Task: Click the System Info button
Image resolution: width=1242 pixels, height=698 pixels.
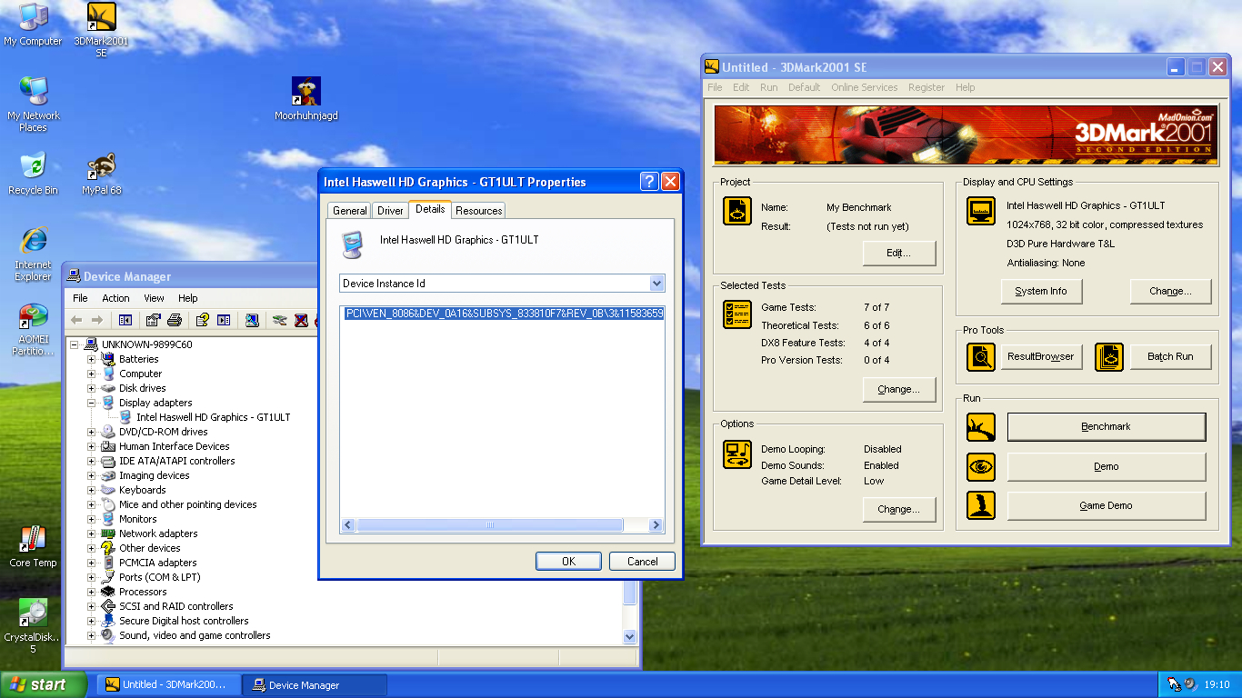Action: pos(1041,292)
